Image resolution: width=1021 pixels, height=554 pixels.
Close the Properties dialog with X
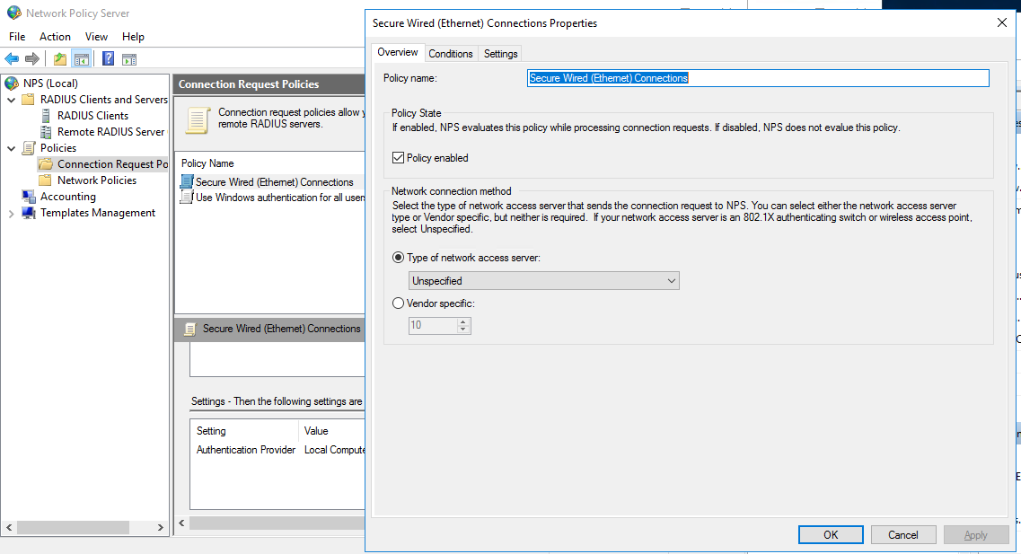coord(1001,22)
